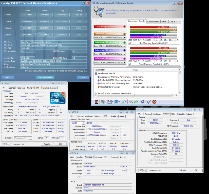Toggle the orange Reference Chipset/Memory indicator
The height and width of the screenshot is (194, 209).
pyautogui.click(x=124, y=34)
